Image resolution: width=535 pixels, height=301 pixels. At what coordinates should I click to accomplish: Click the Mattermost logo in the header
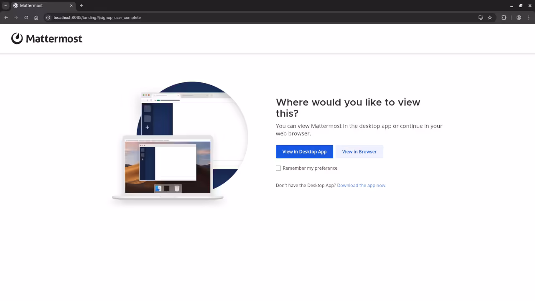(x=46, y=38)
